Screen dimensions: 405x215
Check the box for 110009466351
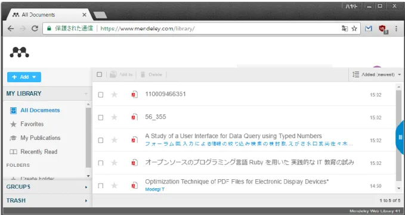pyautogui.click(x=101, y=95)
